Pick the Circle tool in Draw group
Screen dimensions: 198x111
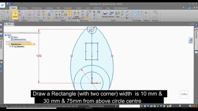tap(29, 18)
